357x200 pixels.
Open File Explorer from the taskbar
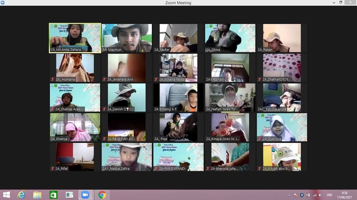point(37,195)
